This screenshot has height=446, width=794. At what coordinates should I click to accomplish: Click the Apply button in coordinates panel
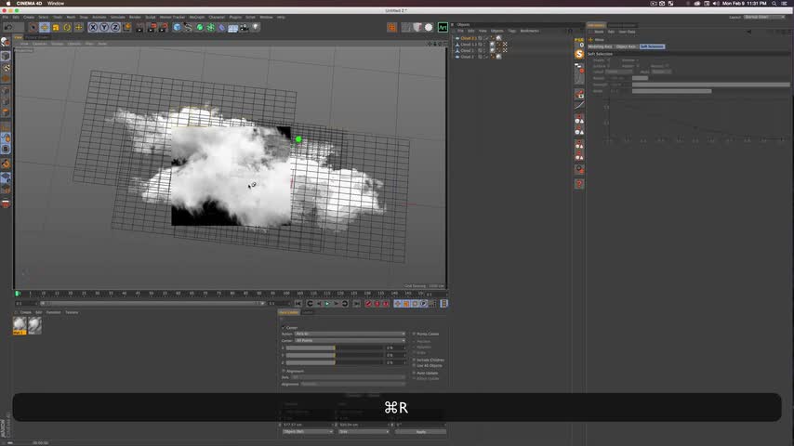tap(420, 432)
